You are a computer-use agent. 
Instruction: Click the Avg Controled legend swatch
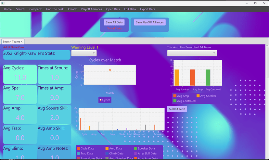coord(175,101)
